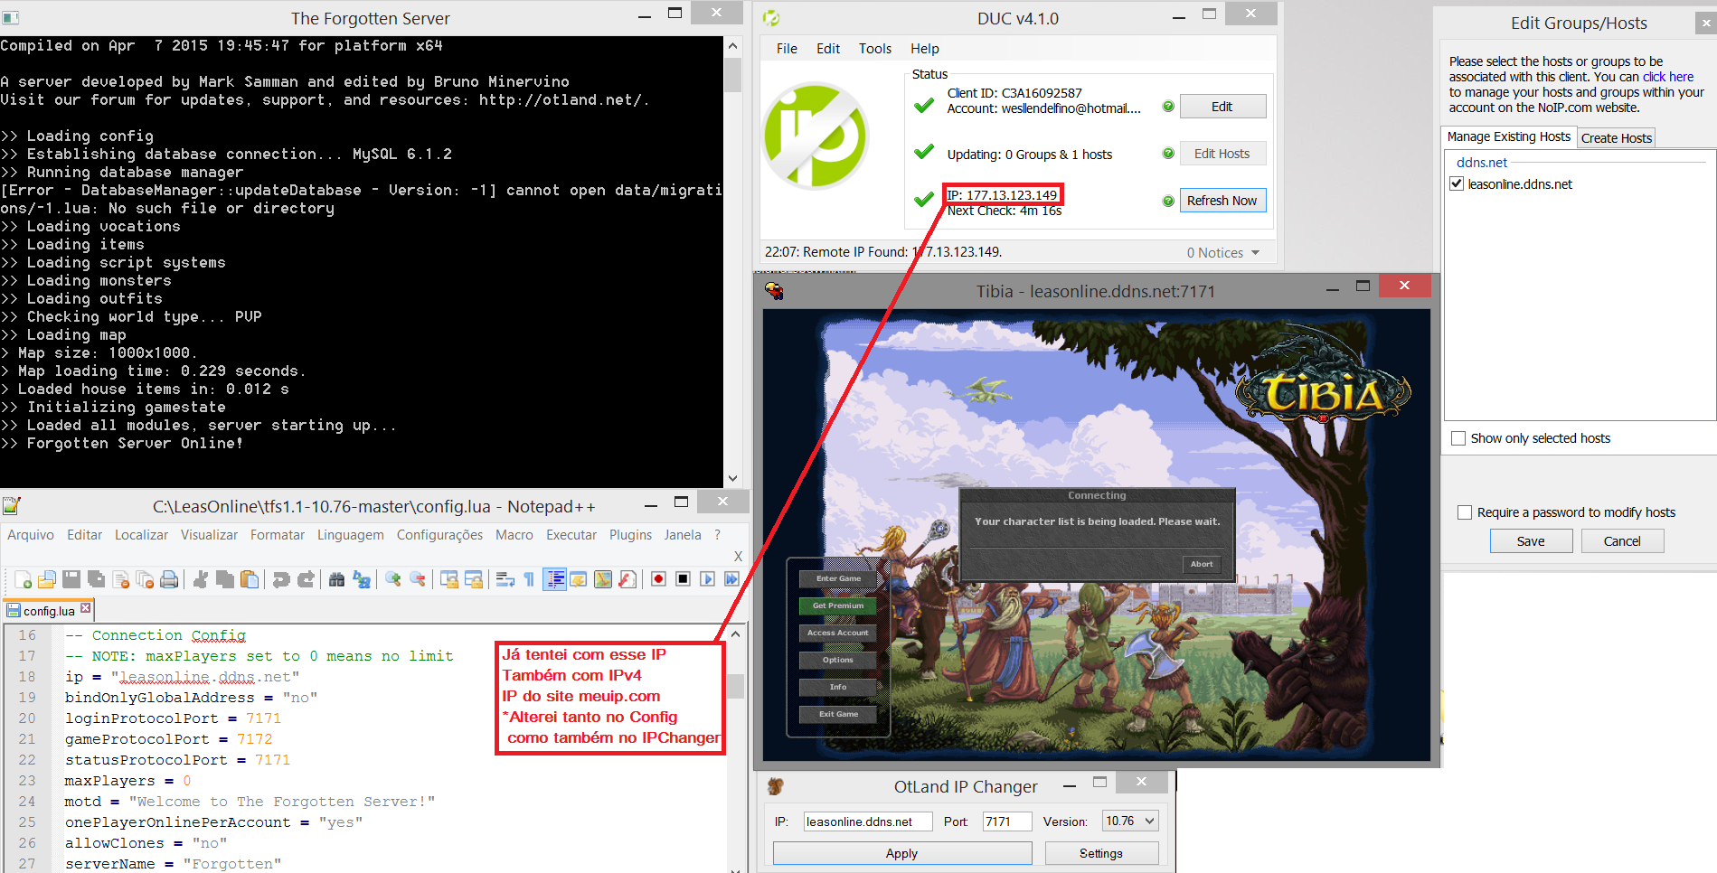This screenshot has height=873, width=1717.
Task: Click Port field showing 7171
Action: pyautogui.click(x=1007, y=821)
